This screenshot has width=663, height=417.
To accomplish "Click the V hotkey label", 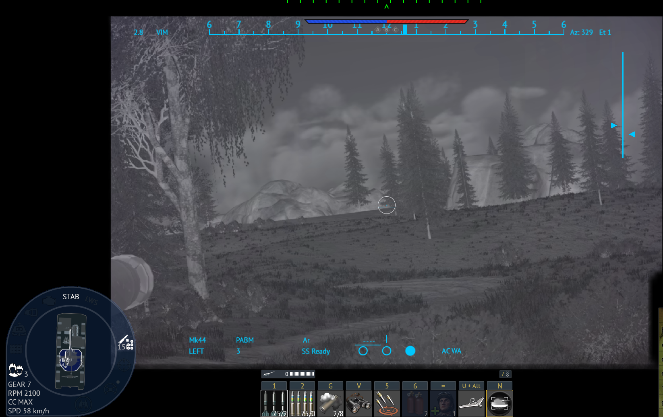I will [358, 386].
